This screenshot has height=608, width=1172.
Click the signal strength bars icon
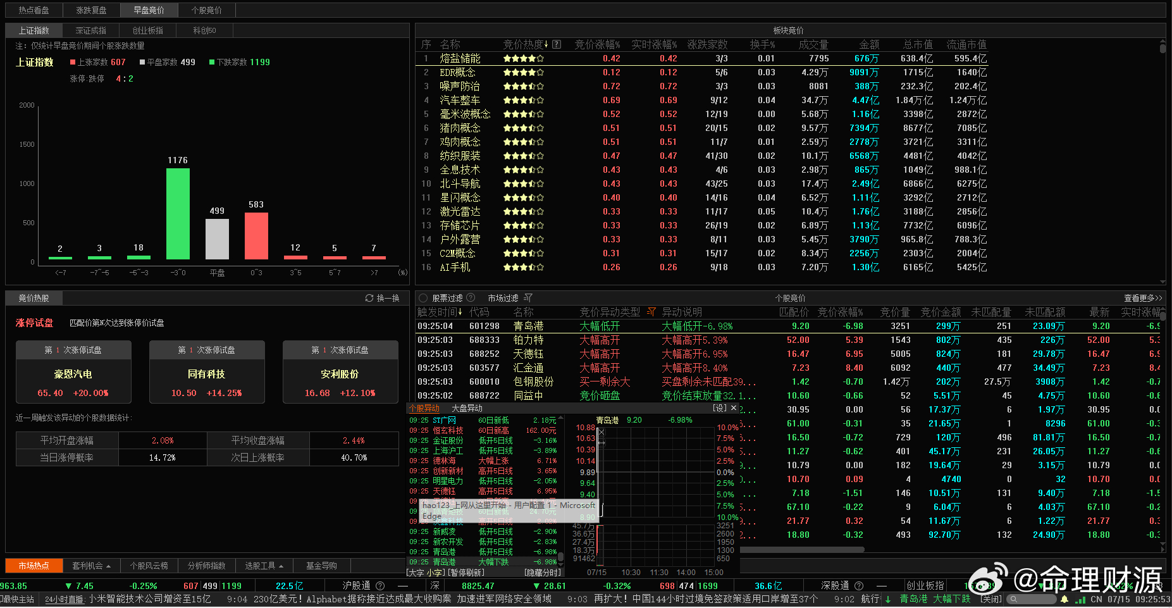tap(1080, 599)
